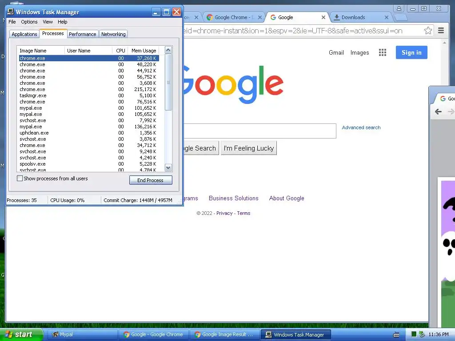The width and height of the screenshot is (455, 341).
Task: Click Advanced search link
Action: click(361, 127)
